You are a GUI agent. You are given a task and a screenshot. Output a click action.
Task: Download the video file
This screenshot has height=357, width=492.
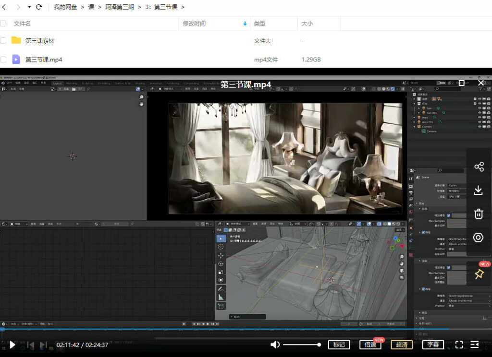pyautogui.click(x=479, y=190)
